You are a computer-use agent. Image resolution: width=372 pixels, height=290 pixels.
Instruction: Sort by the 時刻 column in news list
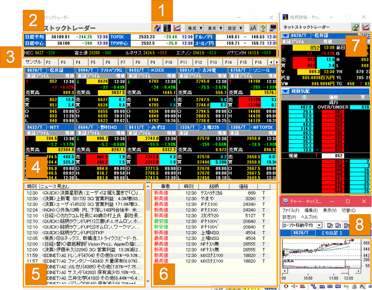click(32, 186)
